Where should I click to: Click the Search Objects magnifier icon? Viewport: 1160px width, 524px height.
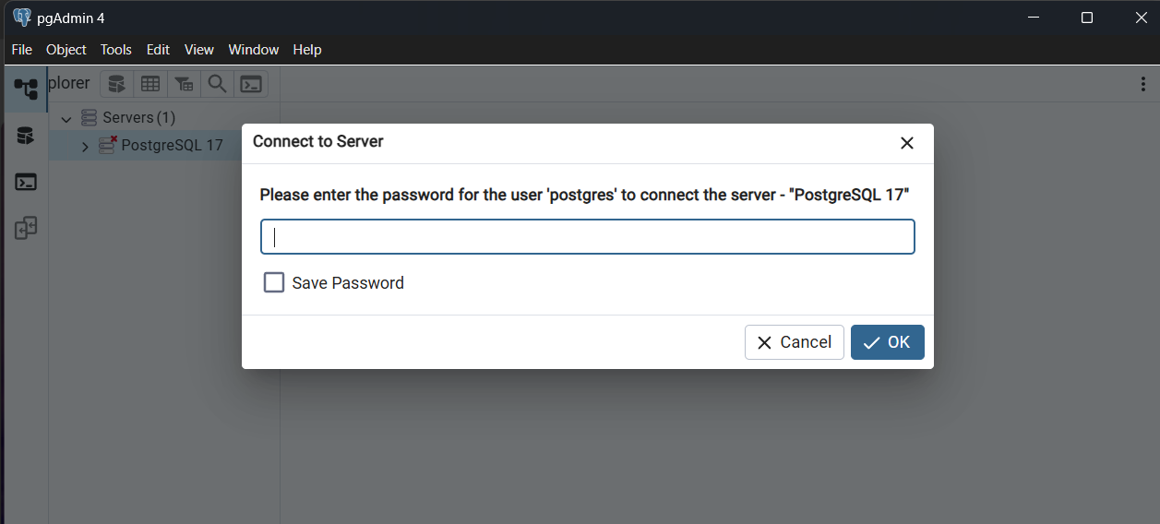point(217,84)
